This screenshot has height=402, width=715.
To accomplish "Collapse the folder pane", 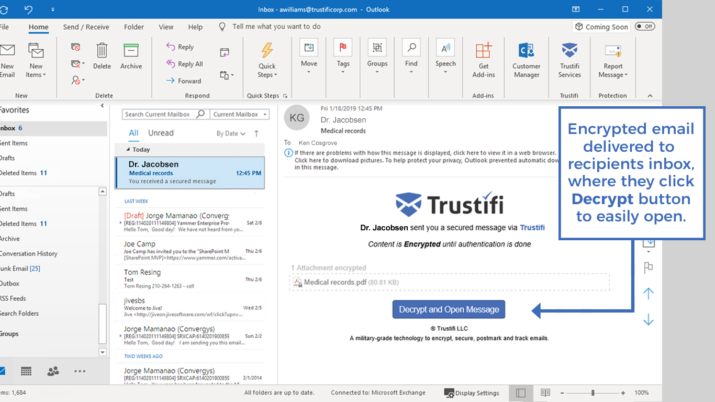I will coord(102,106).
